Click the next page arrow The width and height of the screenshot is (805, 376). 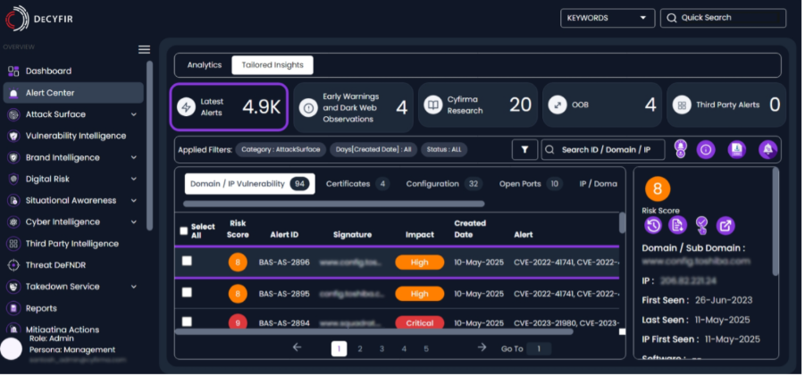point(482,347)
